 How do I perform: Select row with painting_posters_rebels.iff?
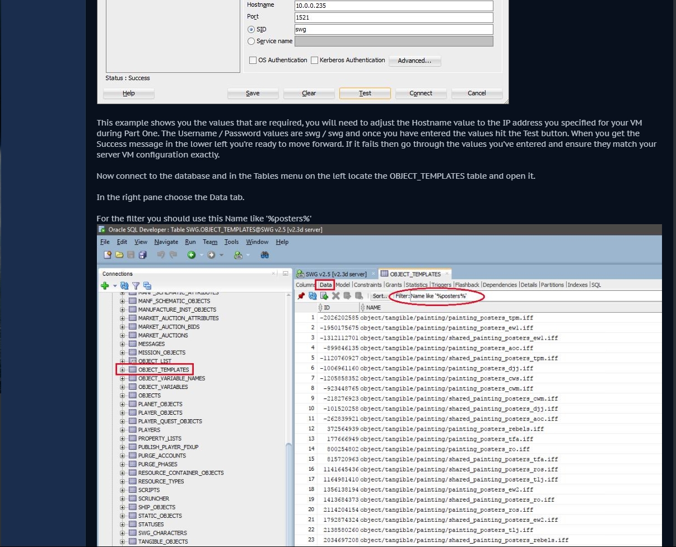point(478,429)
